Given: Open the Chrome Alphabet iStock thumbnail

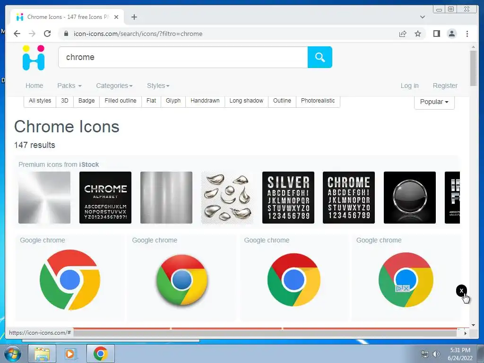Looking at the screenshot, I should [105, 198].
